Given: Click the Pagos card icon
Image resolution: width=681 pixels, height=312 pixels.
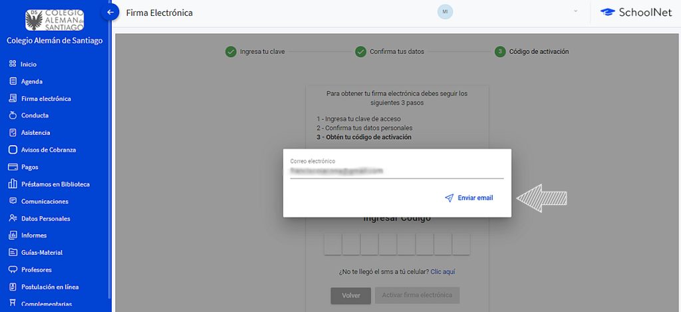Looking at the screenshot, I should [13, 167].
